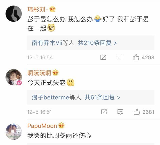Expand the 共61条回复 replies
160x145 pixels.
(102, 97)
